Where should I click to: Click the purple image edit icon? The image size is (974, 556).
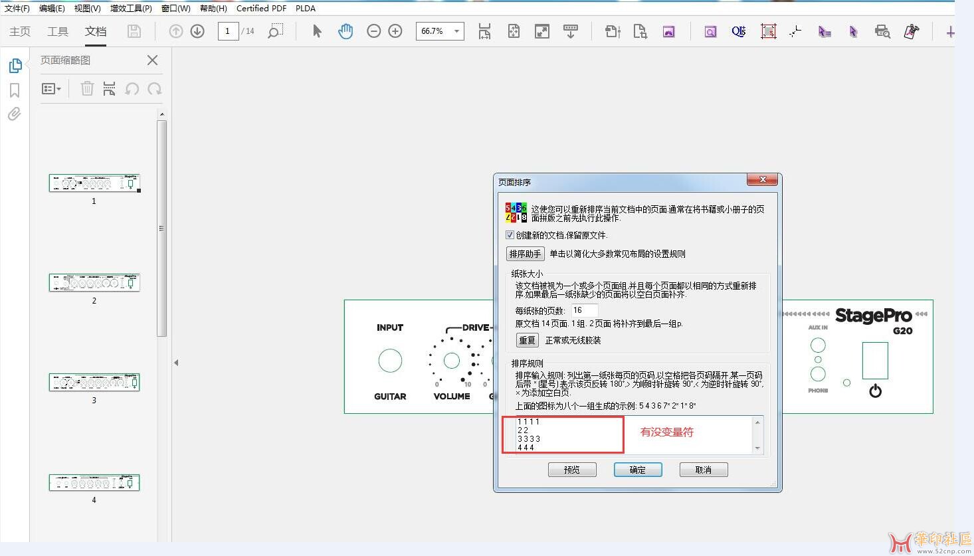(x=669, y=31)
